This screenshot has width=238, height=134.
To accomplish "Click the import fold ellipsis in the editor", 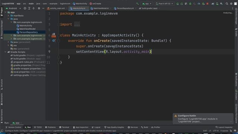I will 77,25.
